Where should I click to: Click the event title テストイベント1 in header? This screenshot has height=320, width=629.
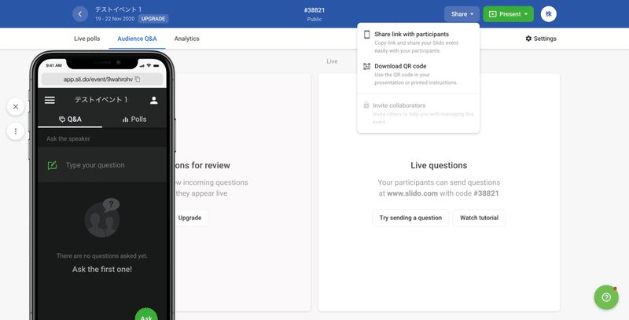tap(118, 9)
